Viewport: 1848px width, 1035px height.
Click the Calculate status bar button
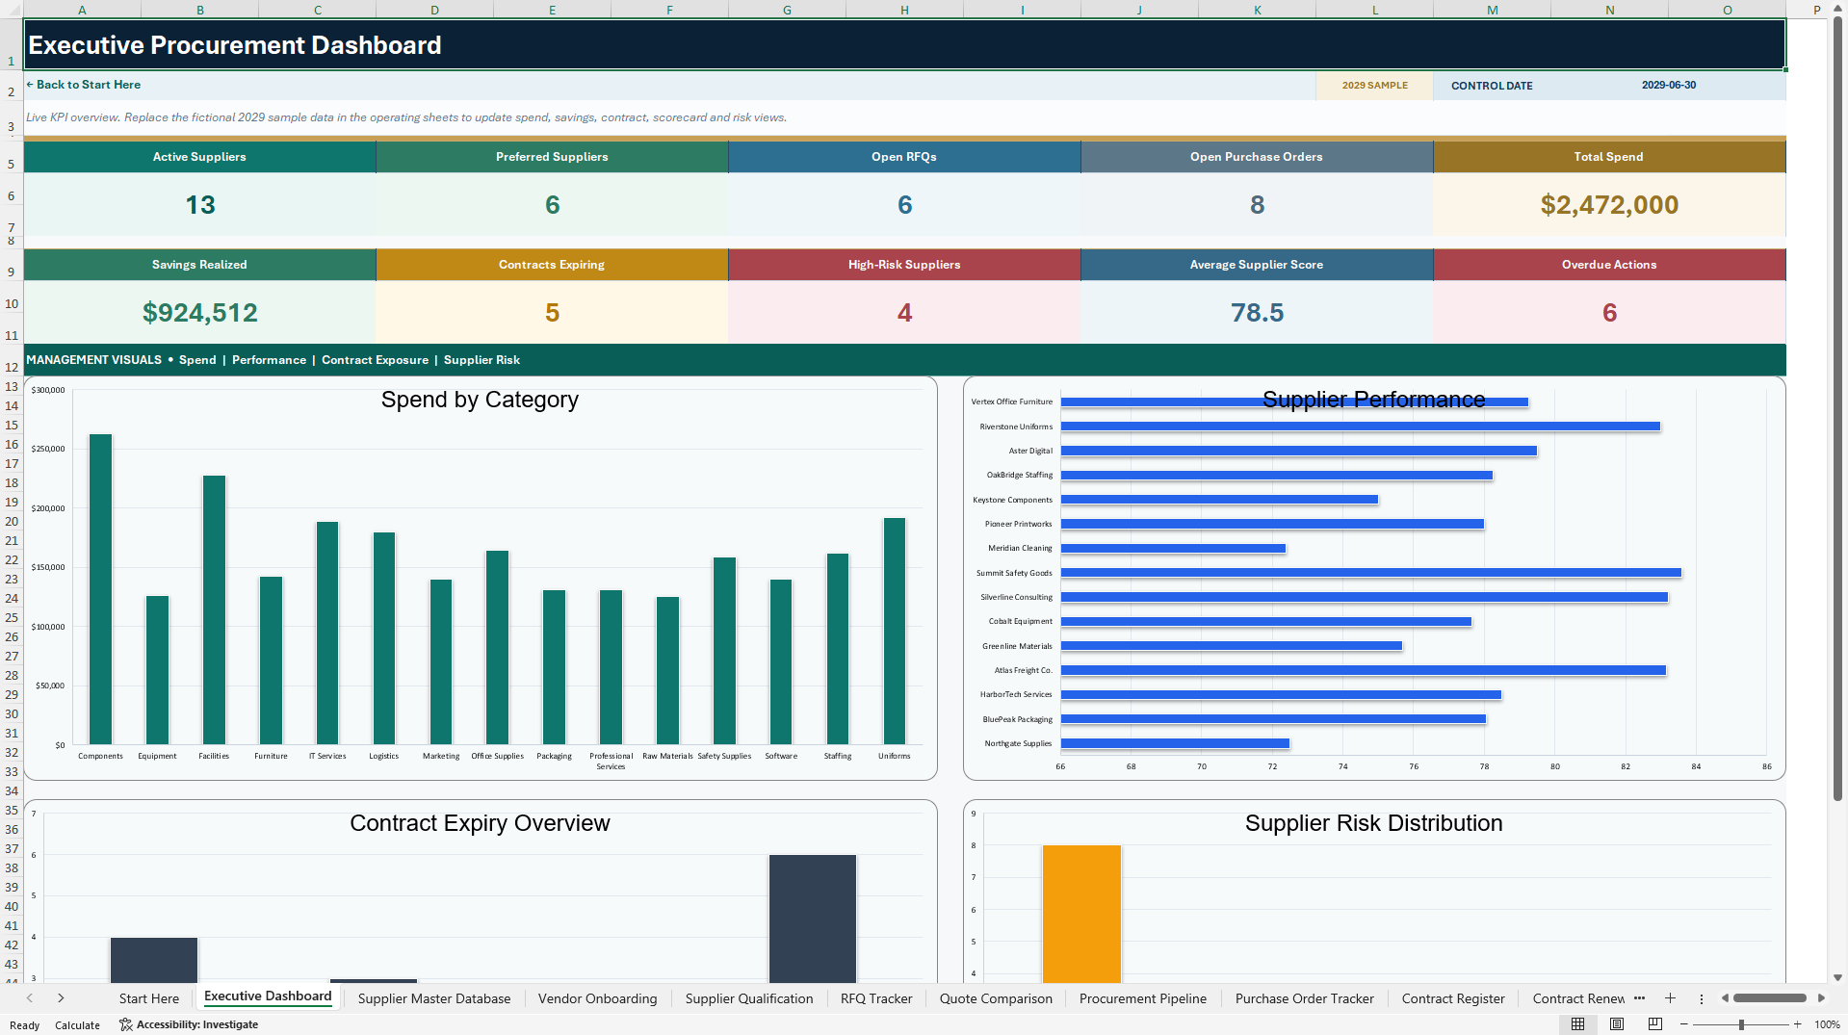click(77, 1025)
